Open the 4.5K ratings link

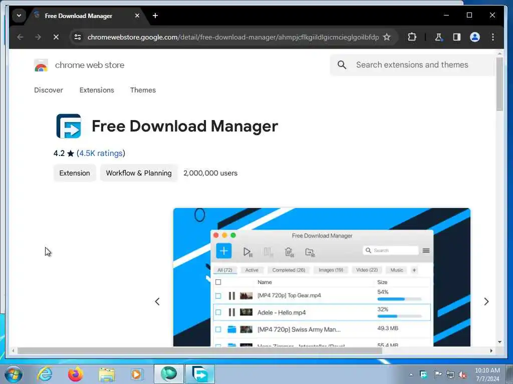(101, 153)
